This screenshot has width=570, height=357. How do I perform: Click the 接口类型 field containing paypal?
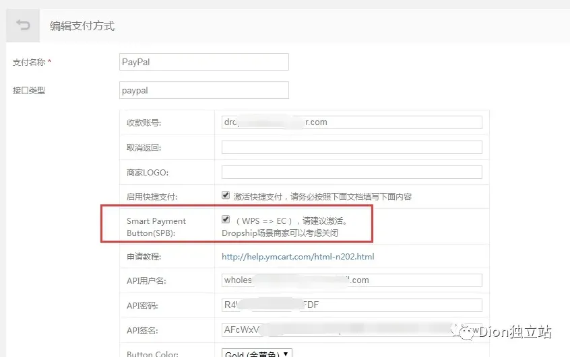(203, 90)
